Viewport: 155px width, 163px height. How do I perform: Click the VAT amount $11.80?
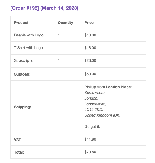pyautogui.click(x=90, y=139)
